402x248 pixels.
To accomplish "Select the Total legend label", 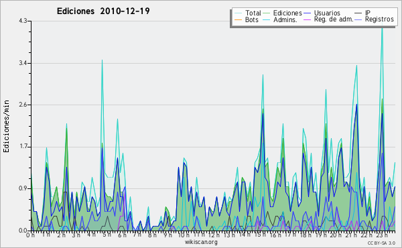I will click(x=253, y=13).
